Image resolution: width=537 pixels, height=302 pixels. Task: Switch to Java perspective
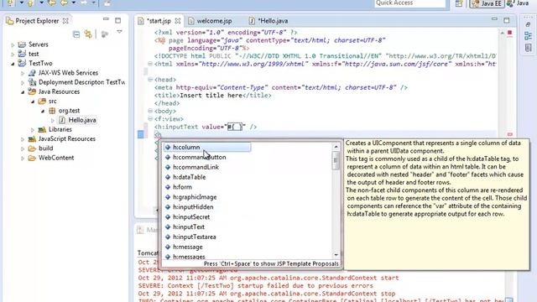coord(519,3)
